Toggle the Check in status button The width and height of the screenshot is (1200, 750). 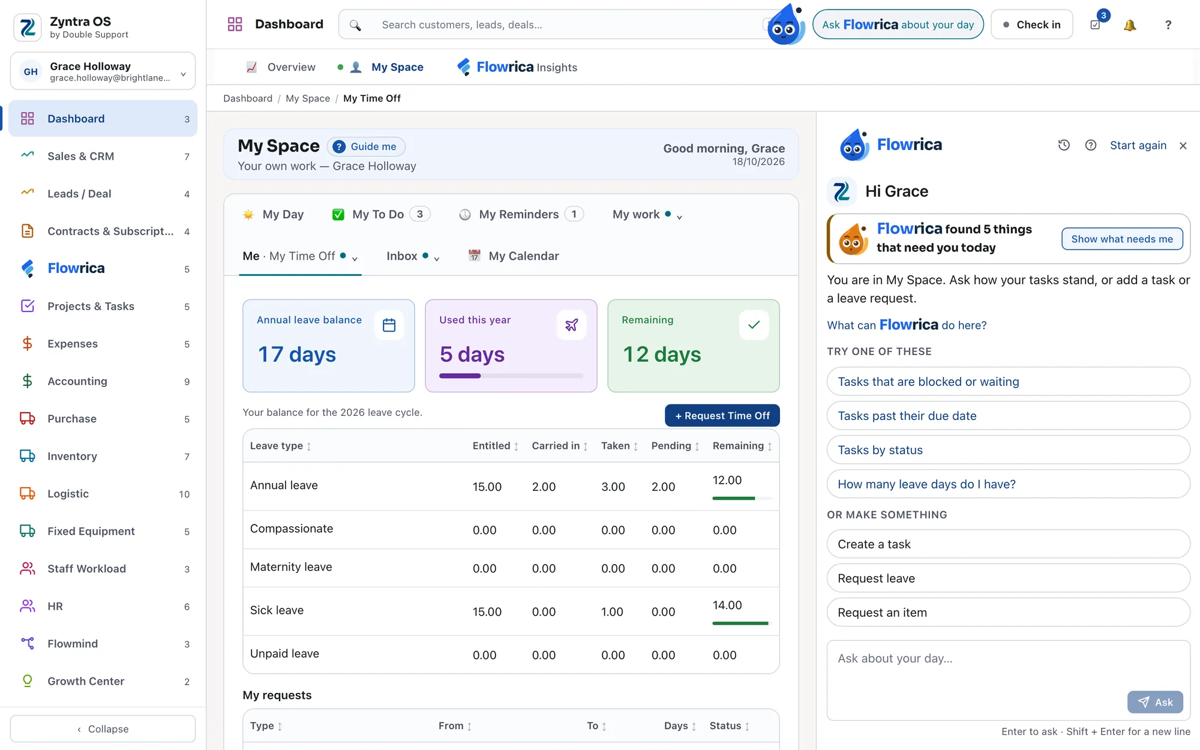pos(1031,25)
